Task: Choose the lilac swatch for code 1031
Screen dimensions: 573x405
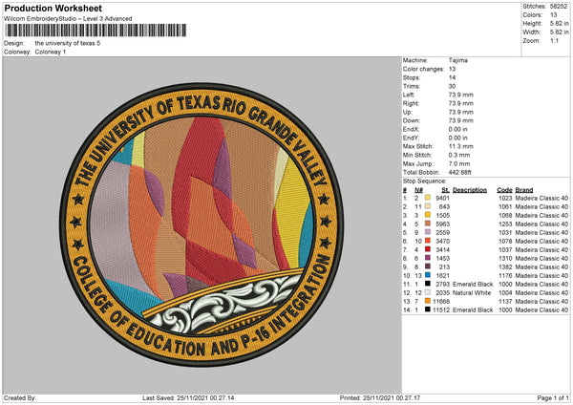Action: pyautogui.click(x=428, y=232)
